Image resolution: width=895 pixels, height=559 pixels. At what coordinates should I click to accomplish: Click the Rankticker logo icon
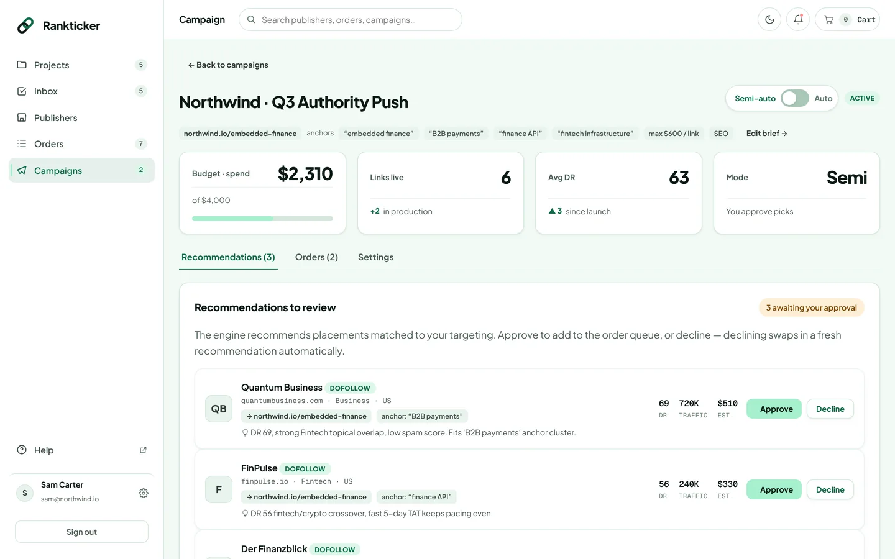tap(25, 25)
